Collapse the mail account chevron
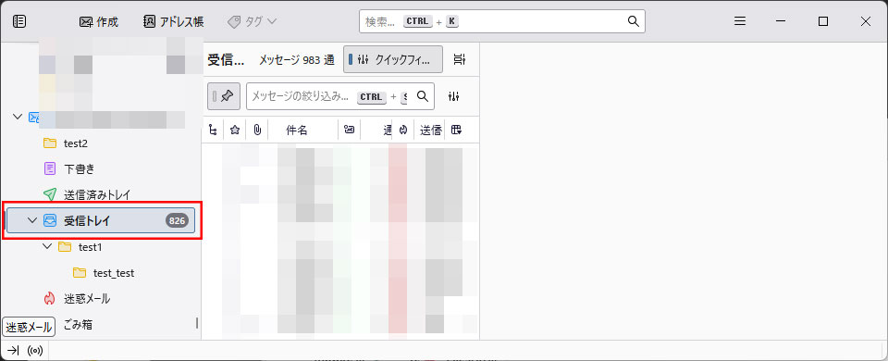The image size is (888, 361). point(18,117)
